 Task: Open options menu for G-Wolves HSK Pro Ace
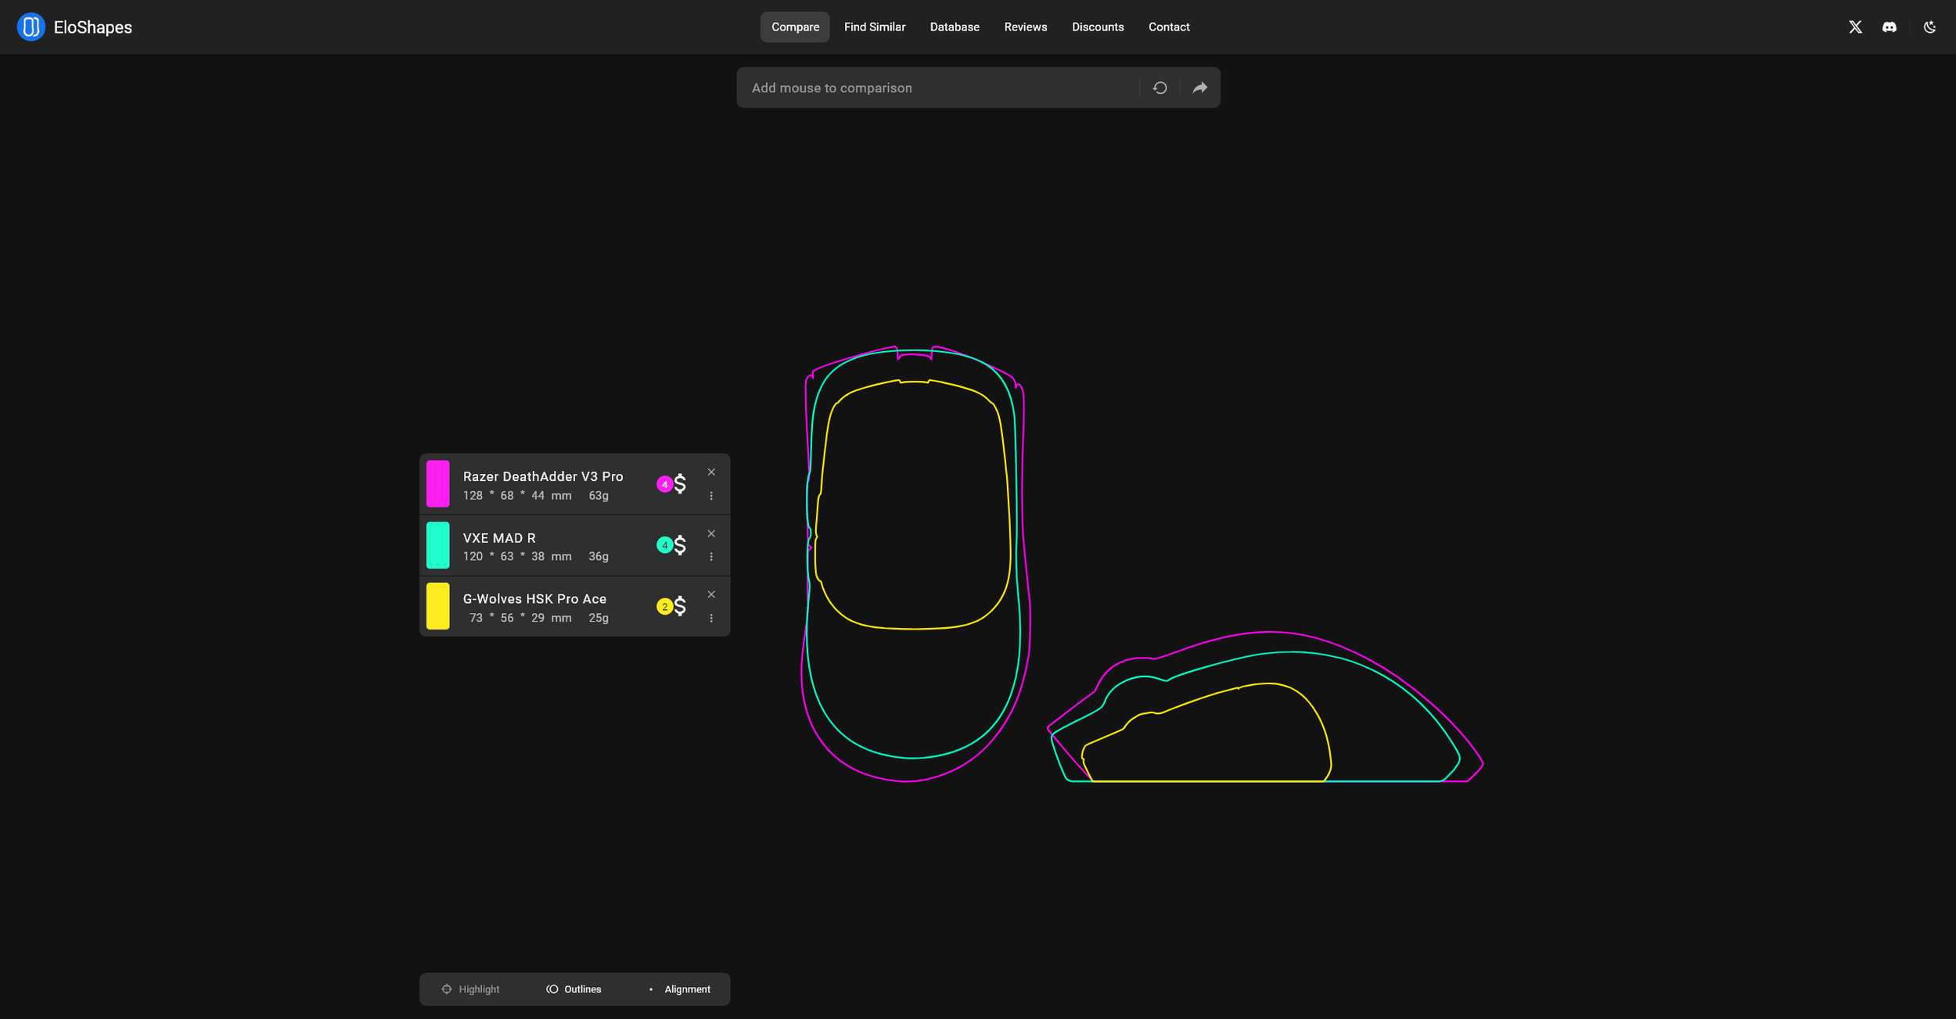point(712,617)
